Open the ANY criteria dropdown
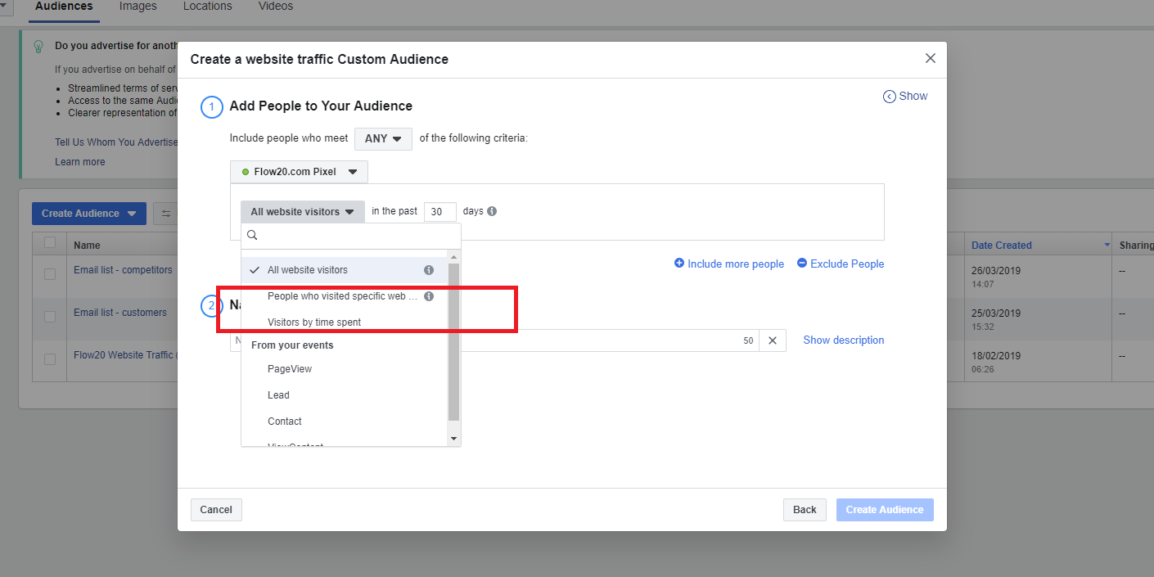 [383, 138]
